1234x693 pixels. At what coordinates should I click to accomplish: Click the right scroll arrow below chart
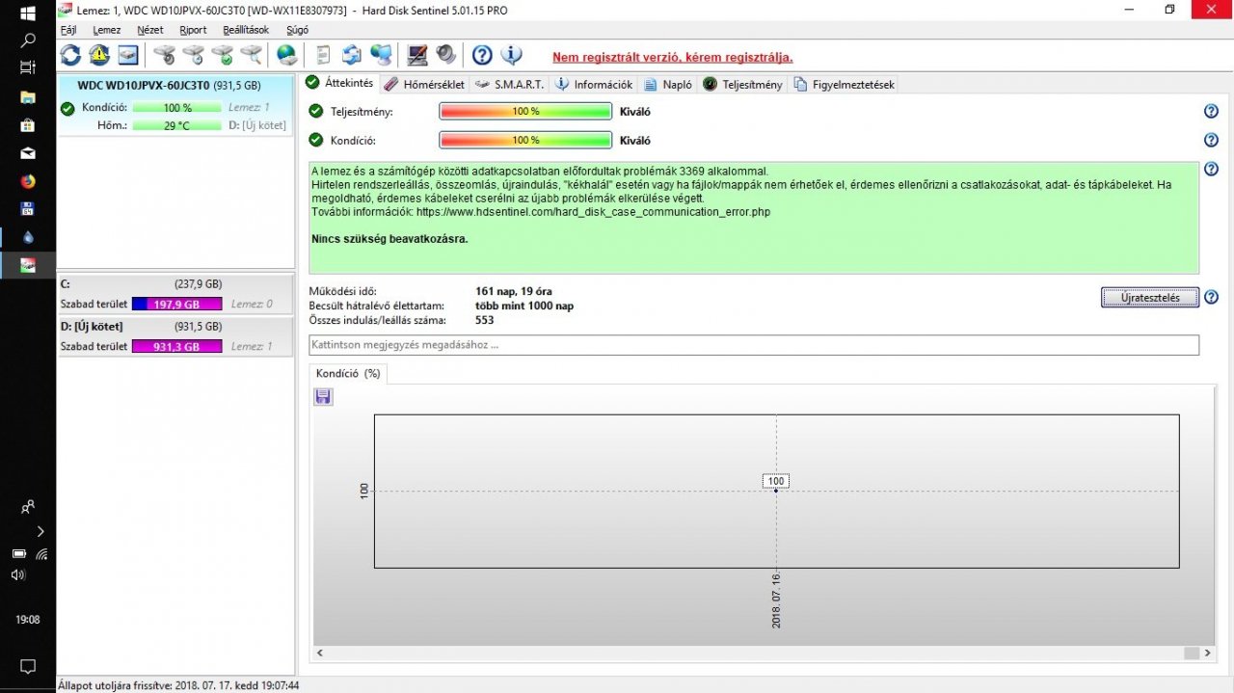click(x=1208, y=653)
